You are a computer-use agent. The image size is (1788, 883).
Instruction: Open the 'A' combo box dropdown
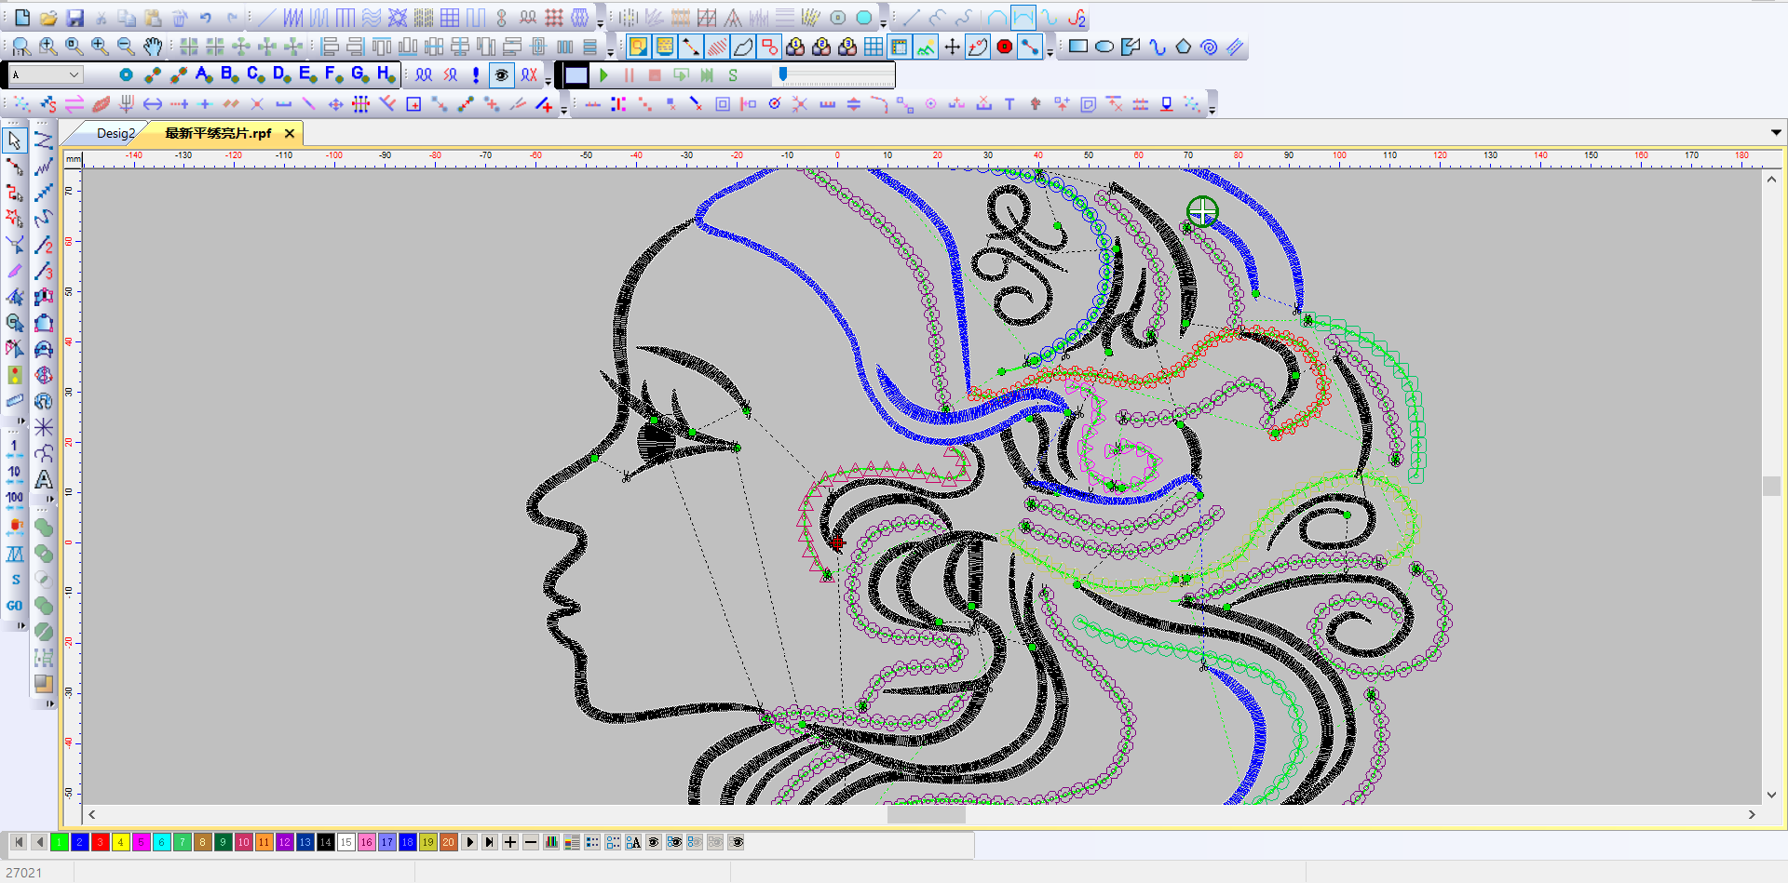tap(74, 75)
